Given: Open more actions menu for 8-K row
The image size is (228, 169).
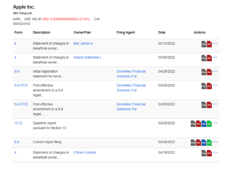Looking at the screenshot, I should click(215, 142).
